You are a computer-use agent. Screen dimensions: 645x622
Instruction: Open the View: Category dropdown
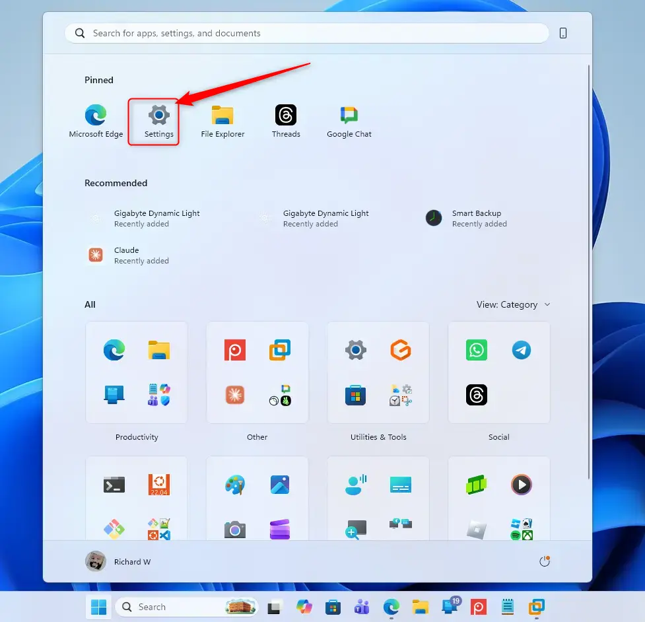pos(513,305)
